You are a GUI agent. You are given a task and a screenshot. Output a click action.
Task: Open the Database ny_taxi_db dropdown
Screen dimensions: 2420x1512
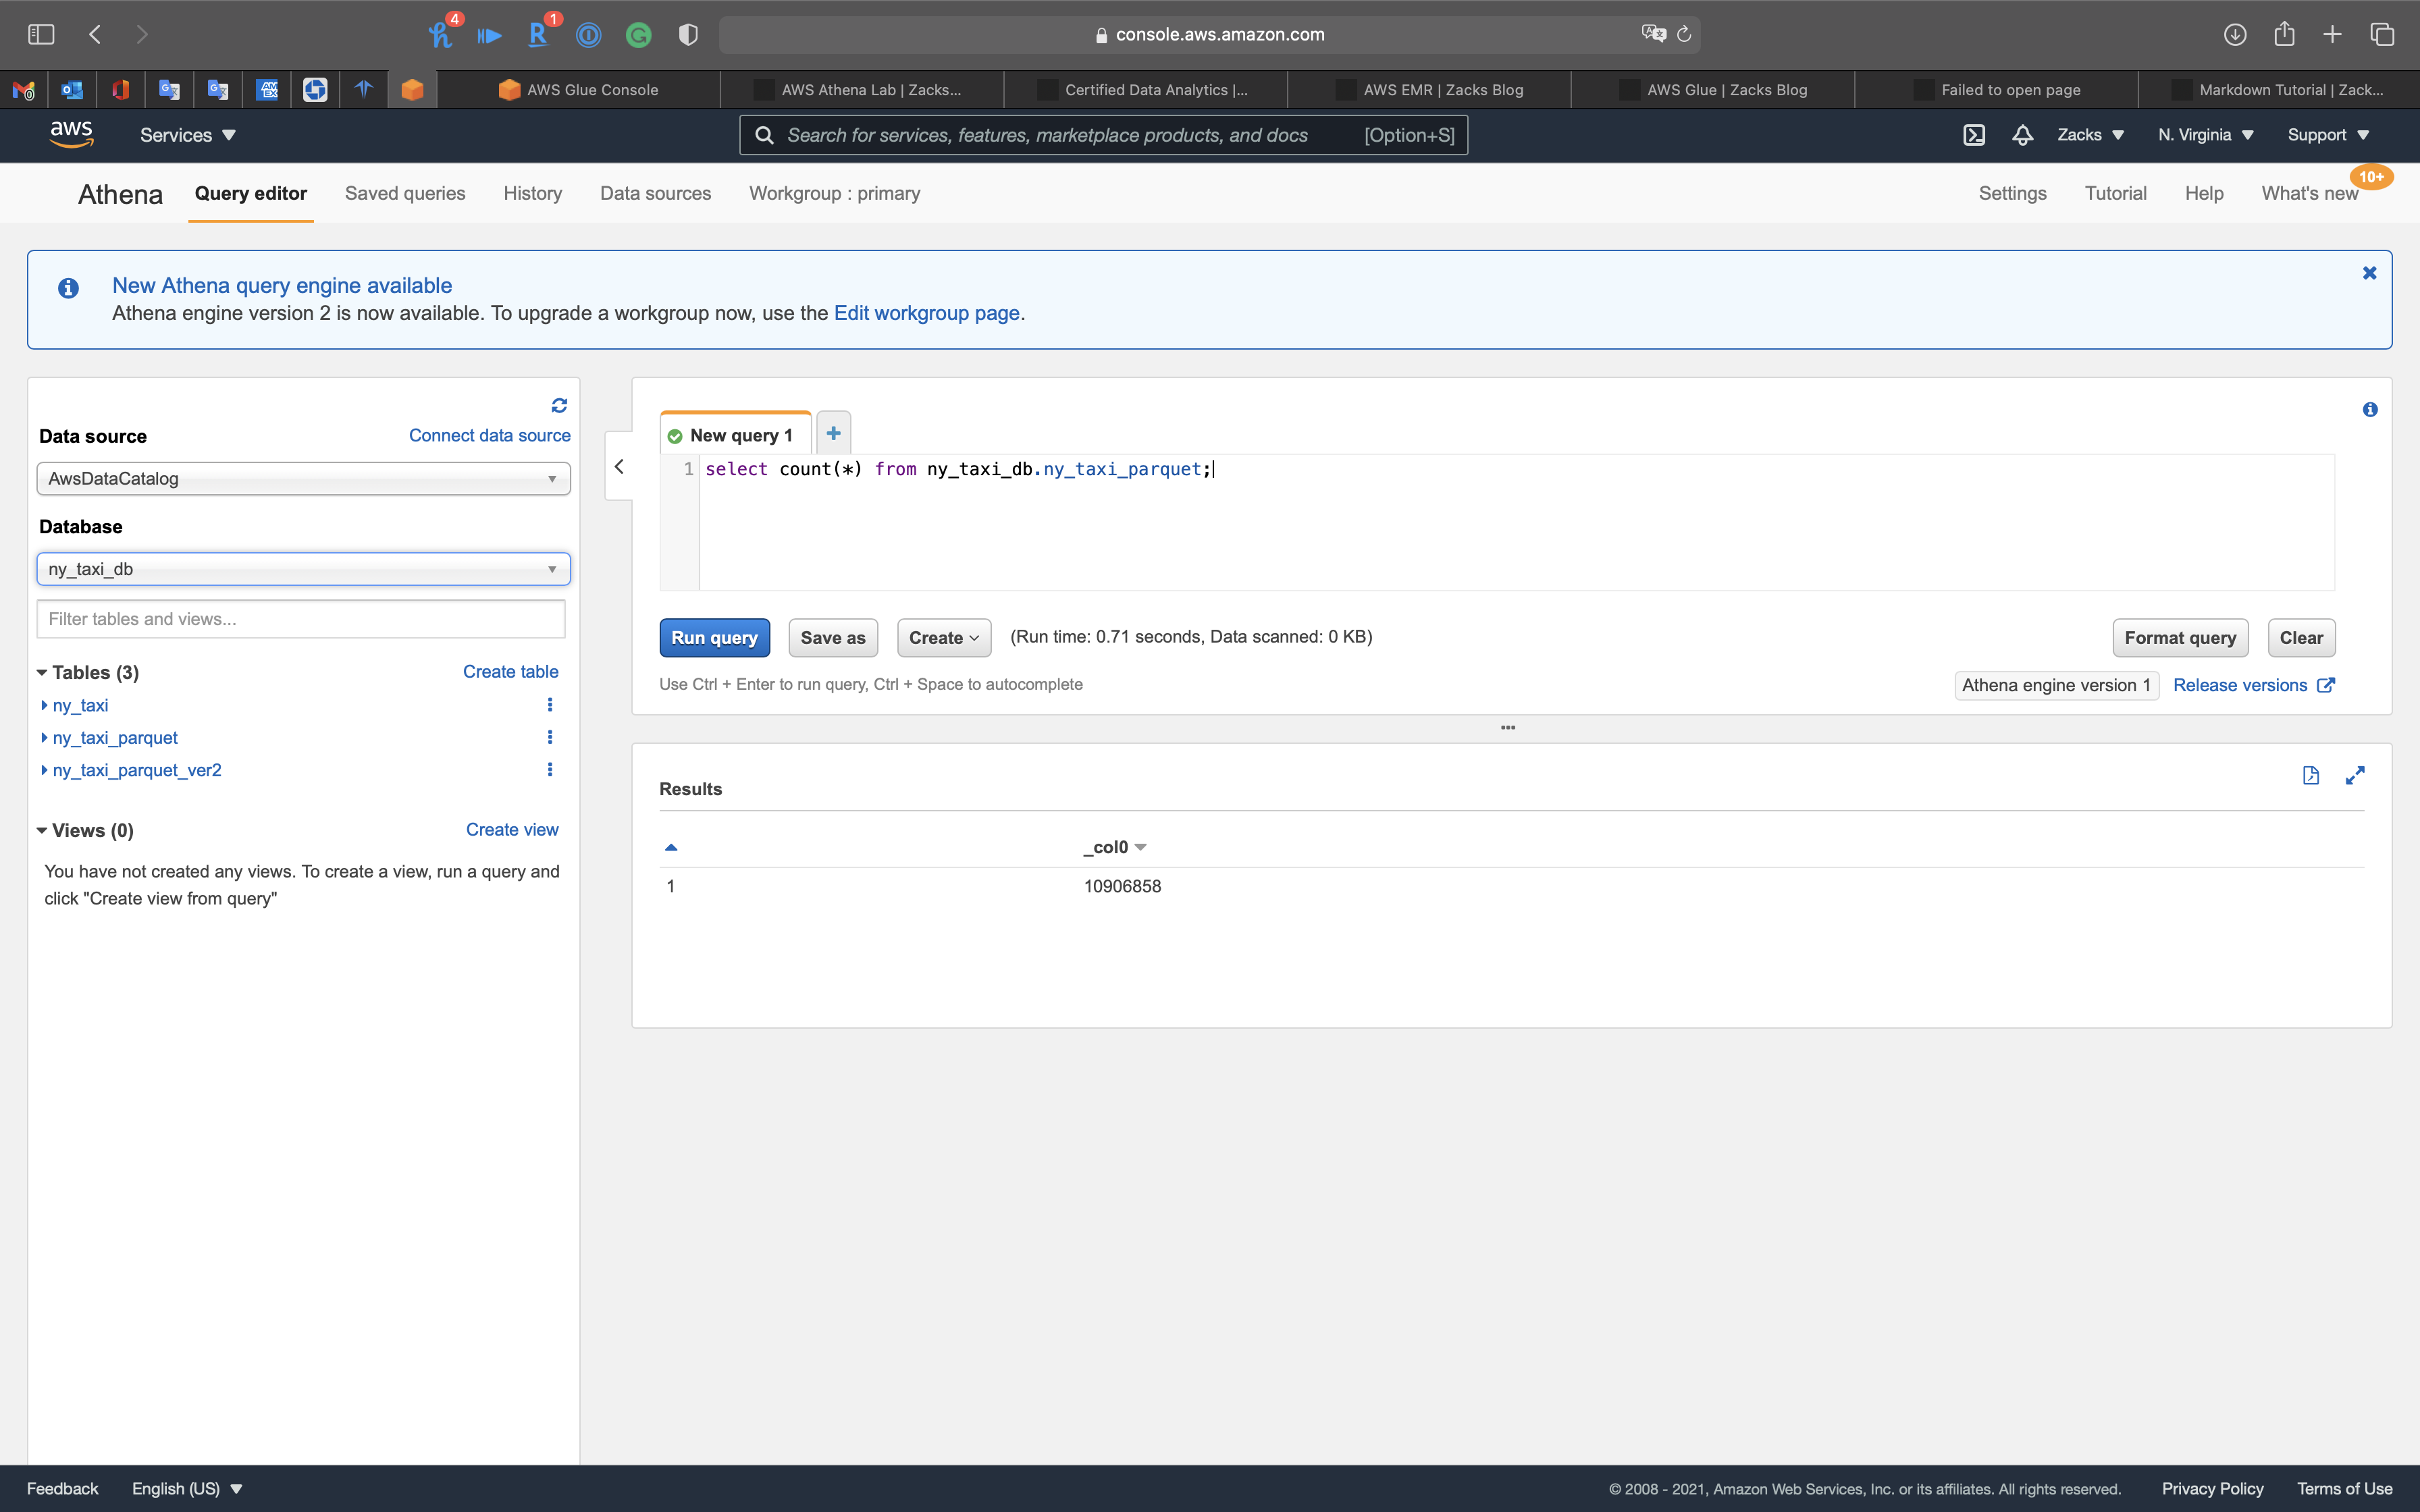tap(303, 569)
